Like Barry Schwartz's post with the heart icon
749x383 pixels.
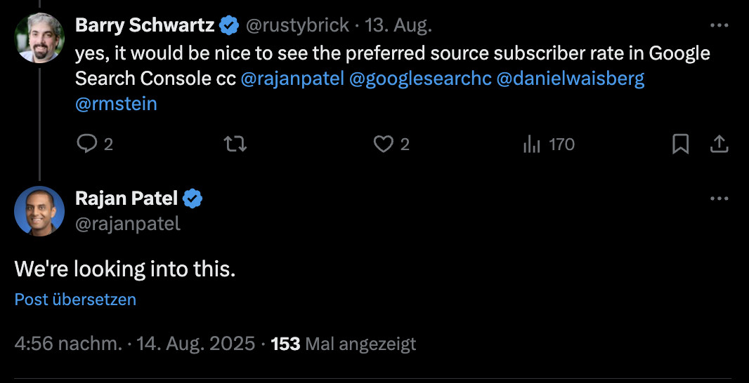coord(383,145)
